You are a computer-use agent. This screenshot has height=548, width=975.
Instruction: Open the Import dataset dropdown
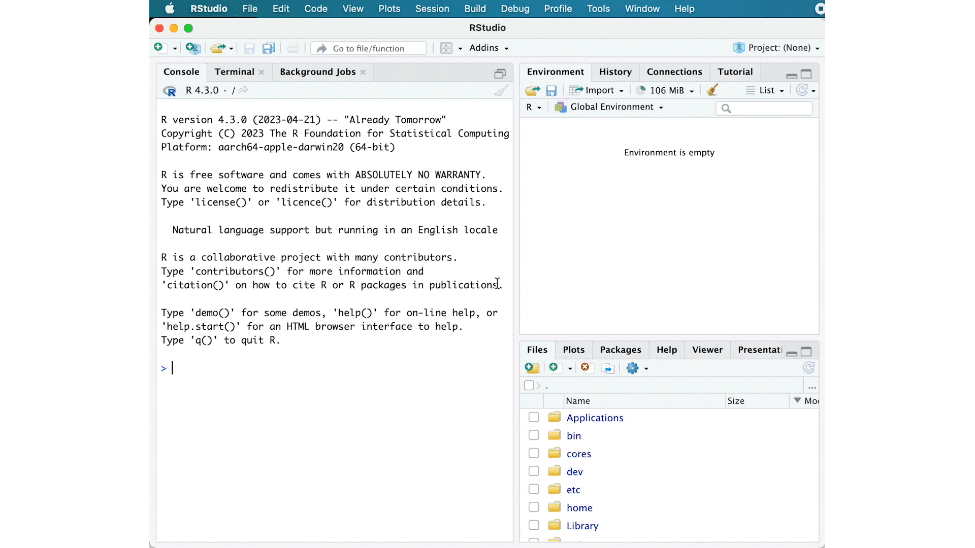click(x=596, y=90)
